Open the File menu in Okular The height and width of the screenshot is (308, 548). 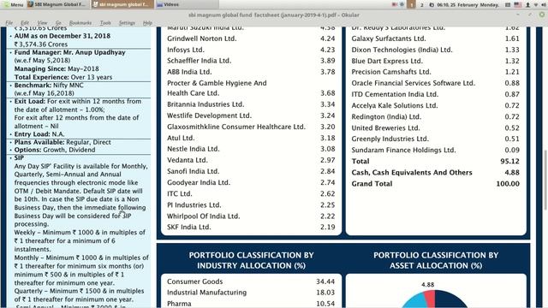[9, 23]
